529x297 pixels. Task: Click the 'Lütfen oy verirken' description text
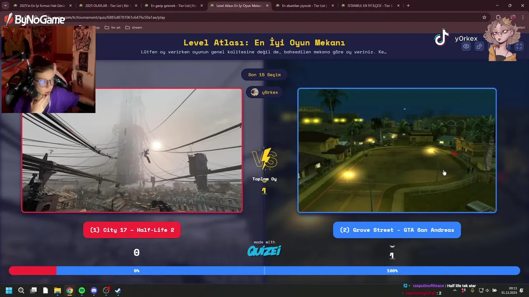click(264, 52)
